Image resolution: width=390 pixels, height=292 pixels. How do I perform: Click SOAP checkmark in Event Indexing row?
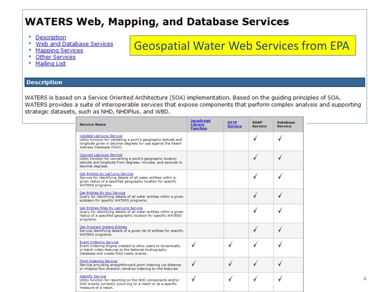[255, 244]
